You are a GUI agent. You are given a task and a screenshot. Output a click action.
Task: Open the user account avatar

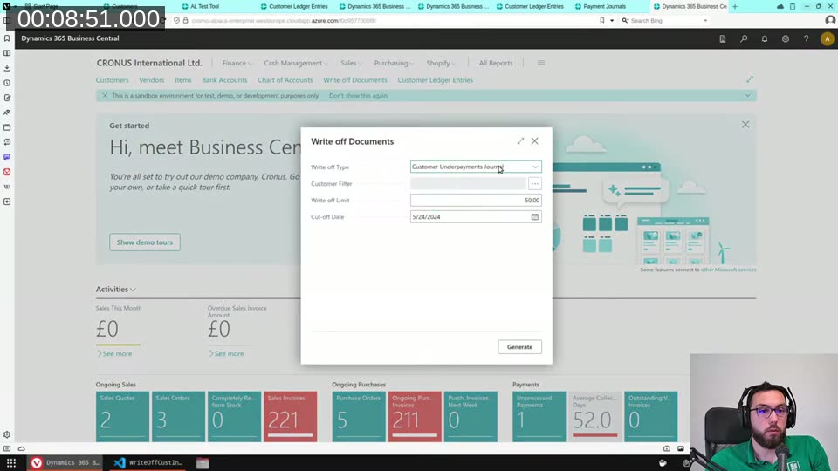pyautogui.click(x=827, y=38)
